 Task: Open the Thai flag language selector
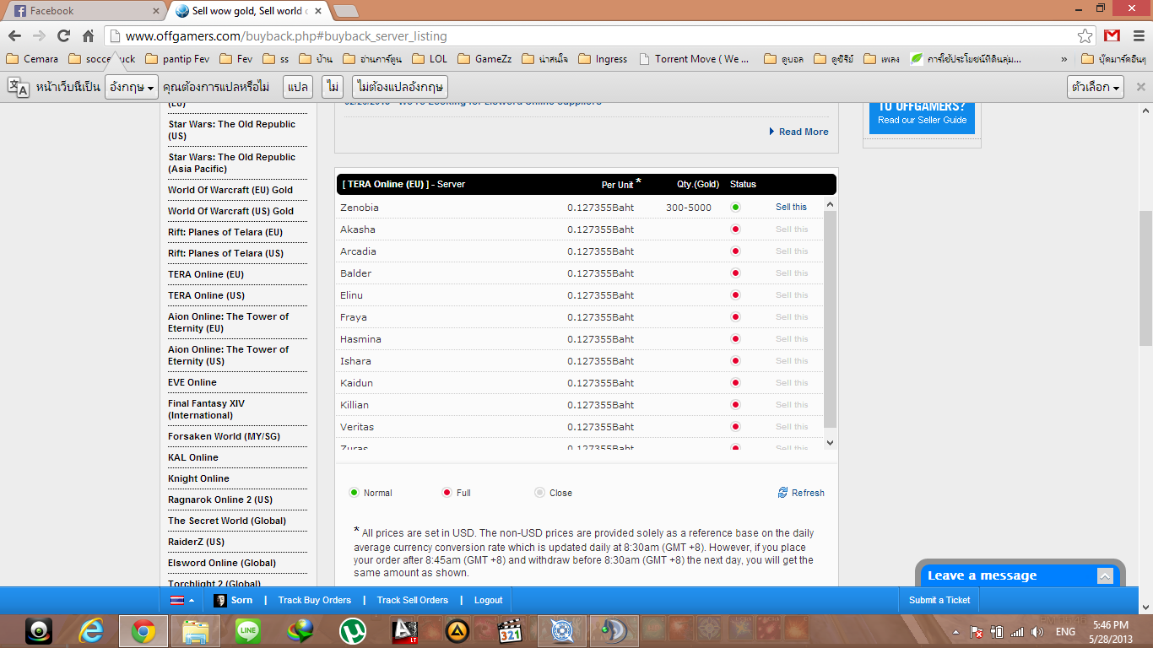182,600
